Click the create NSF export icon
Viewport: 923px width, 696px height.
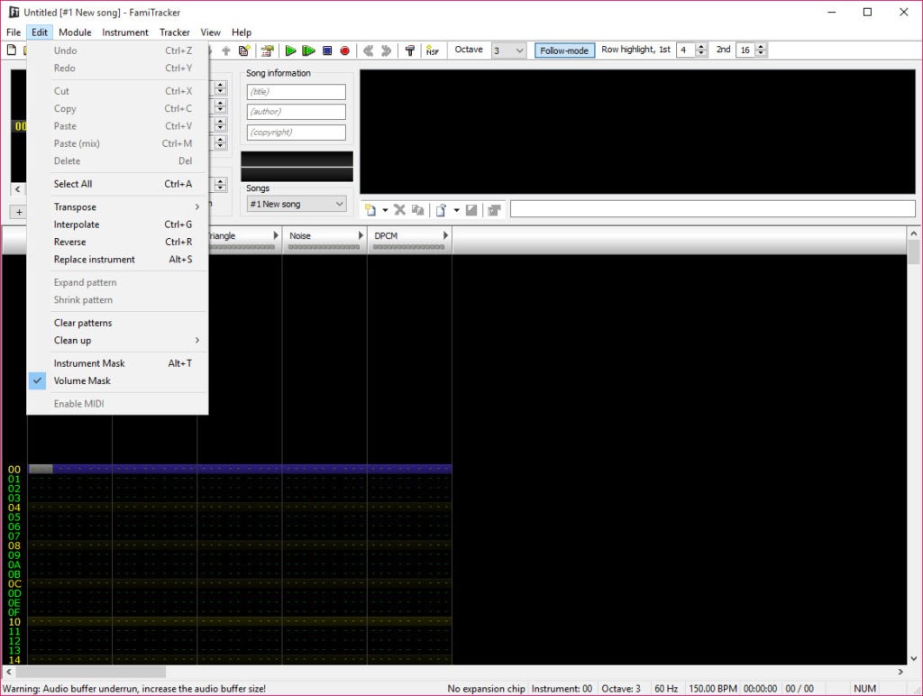tap(433, 50)
